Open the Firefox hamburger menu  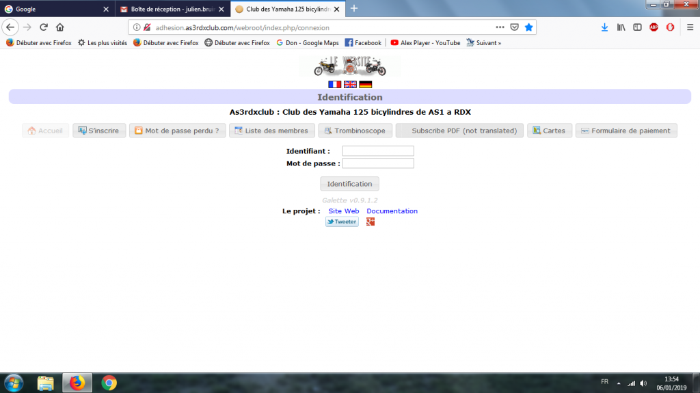pos(688,27)
